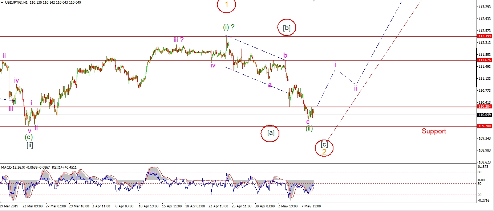Click the -0.2716 indicator scale value

point(483,200)
